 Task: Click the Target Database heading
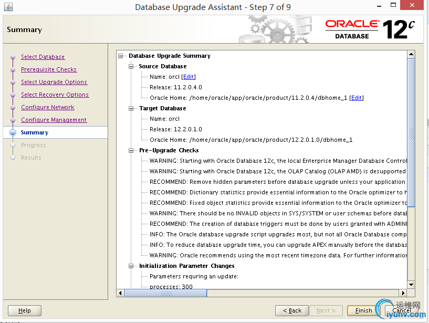[x=163, y=108]
